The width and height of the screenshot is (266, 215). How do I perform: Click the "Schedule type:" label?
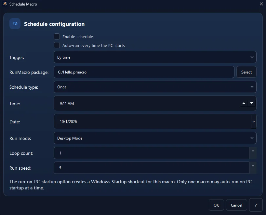24,87
